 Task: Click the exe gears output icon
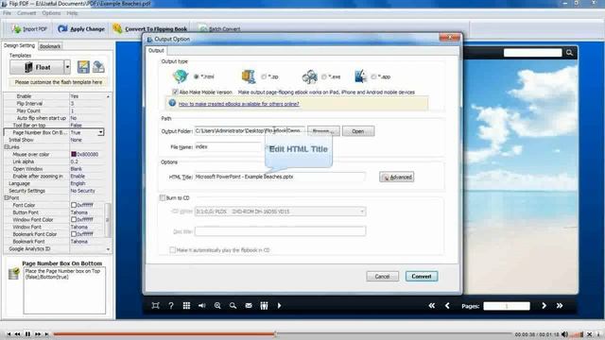[309, 76]
